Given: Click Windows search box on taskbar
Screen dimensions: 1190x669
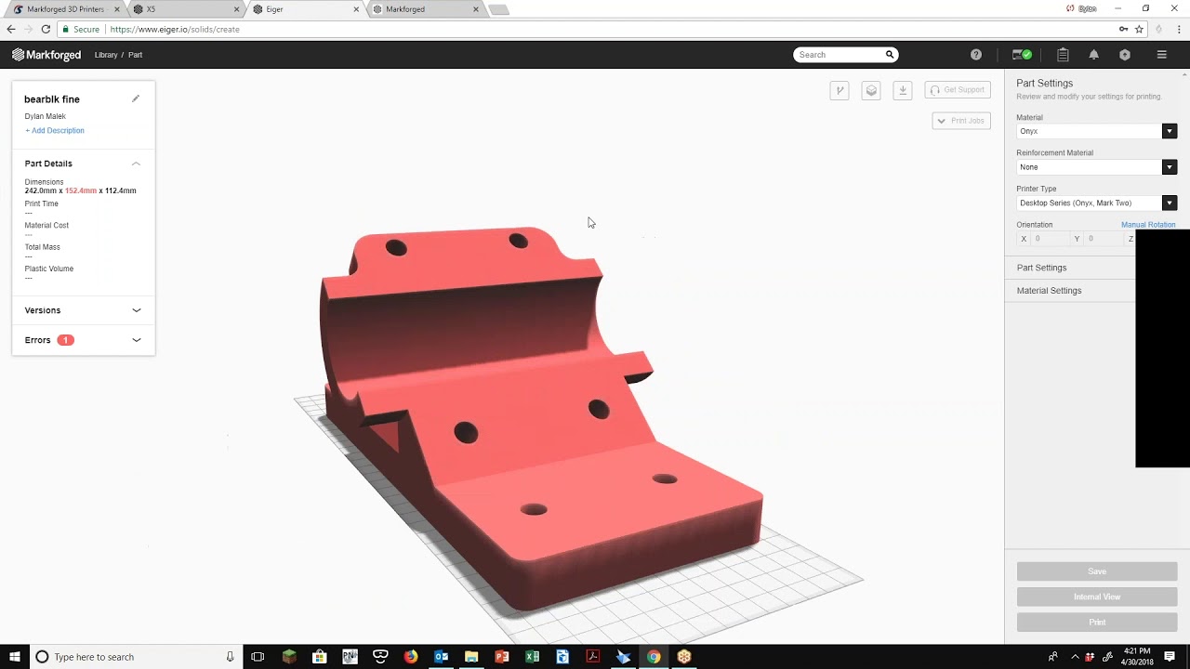Looking at the screenshot, I should pos(135,657).
